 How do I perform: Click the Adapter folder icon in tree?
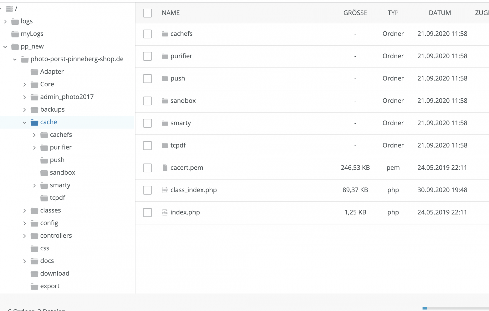coord(34,72)
